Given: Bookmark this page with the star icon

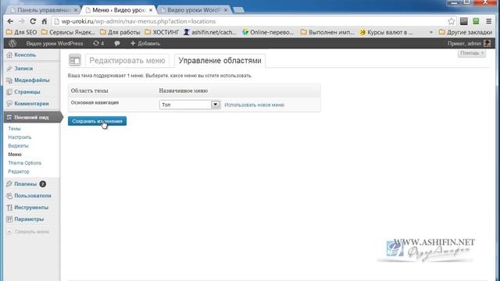Looking at the screenshot, I should tap(452, 21).
